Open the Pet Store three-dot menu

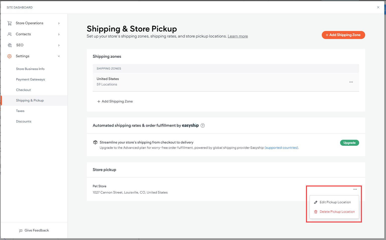[x=355, y=189]
